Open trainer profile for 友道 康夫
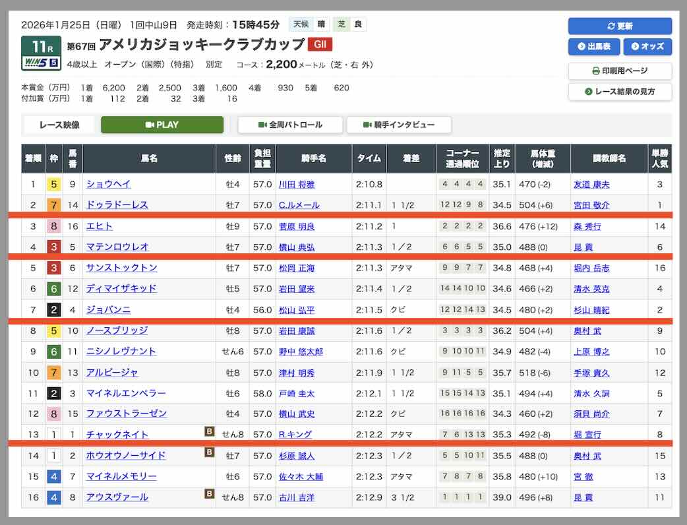Image resolution: width=687 pixels, height=525 pixels. [x=591, y=184]
